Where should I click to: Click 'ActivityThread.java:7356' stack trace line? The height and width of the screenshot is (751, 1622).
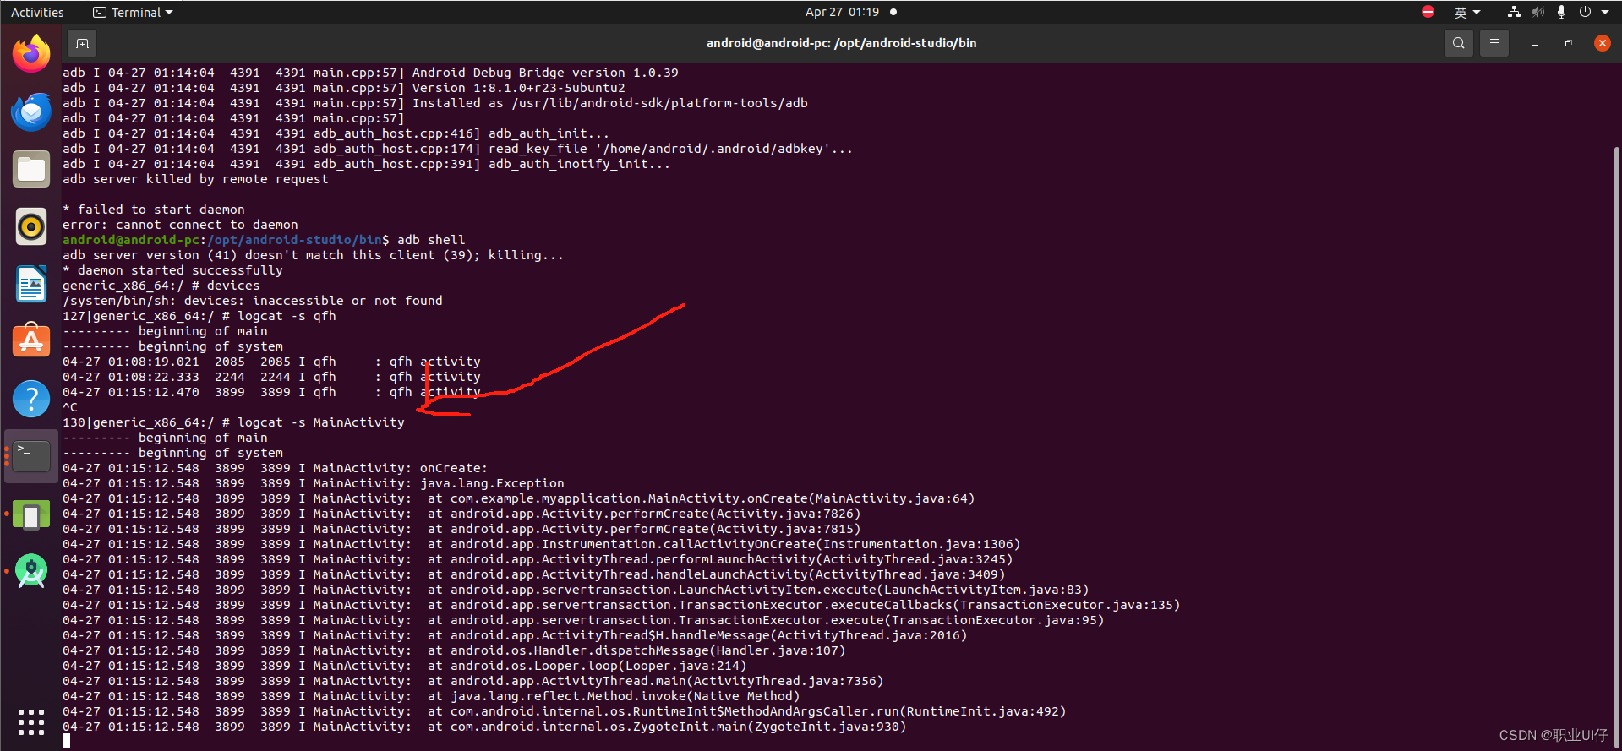click(x=473, y=681)
